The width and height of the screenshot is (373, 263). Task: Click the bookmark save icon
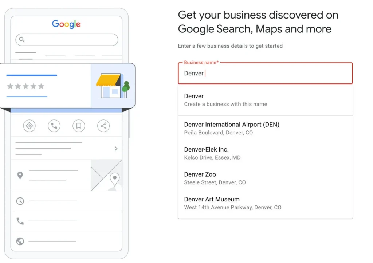(x=79, y=126)
